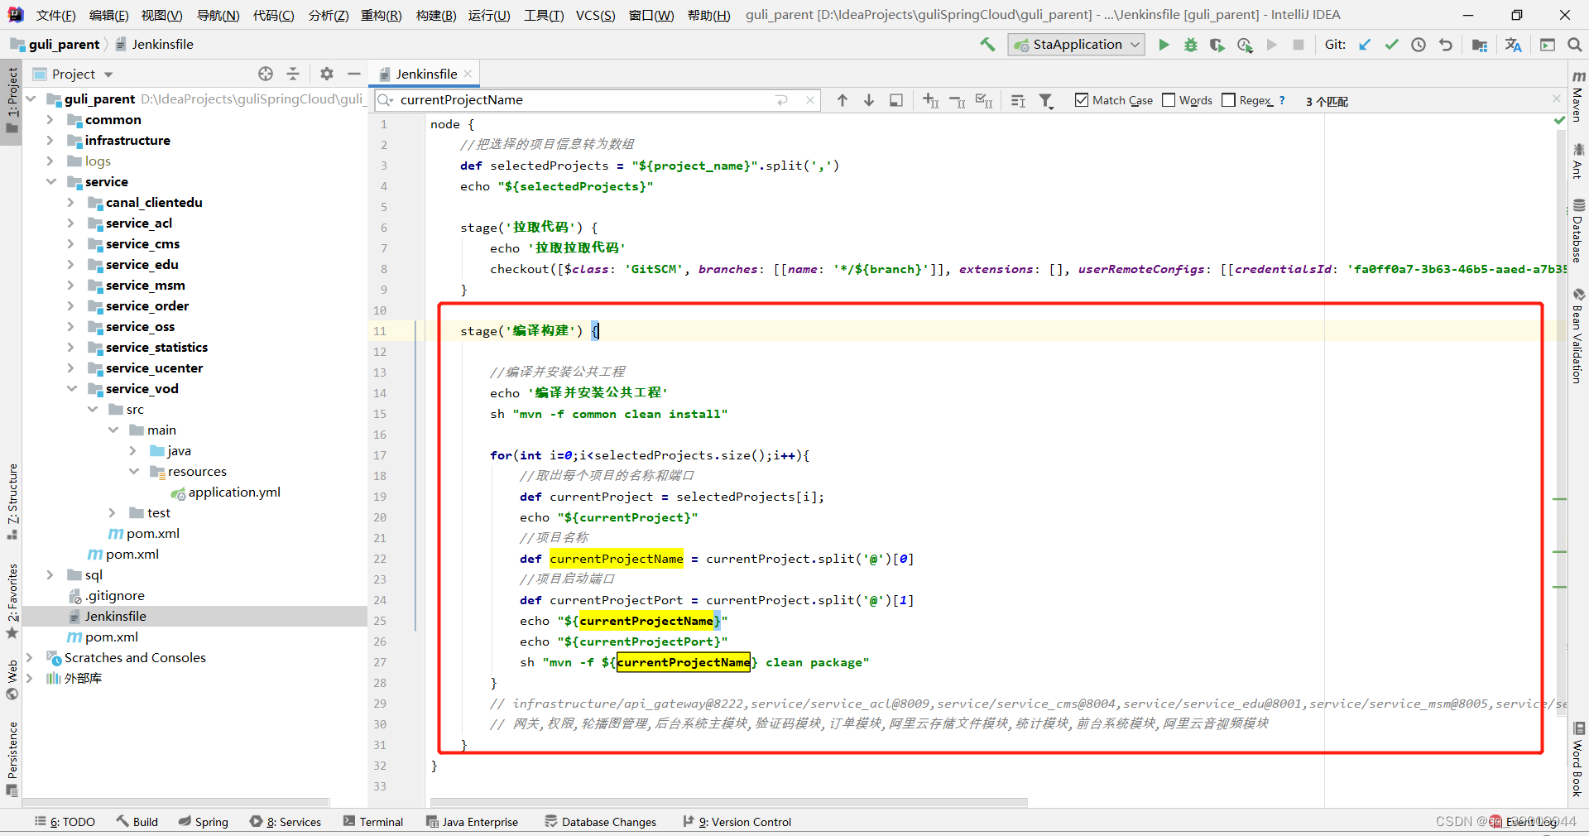1589x836 pixels.
Task: Open Word Book side panel
Action: [x=1578, y=760]
